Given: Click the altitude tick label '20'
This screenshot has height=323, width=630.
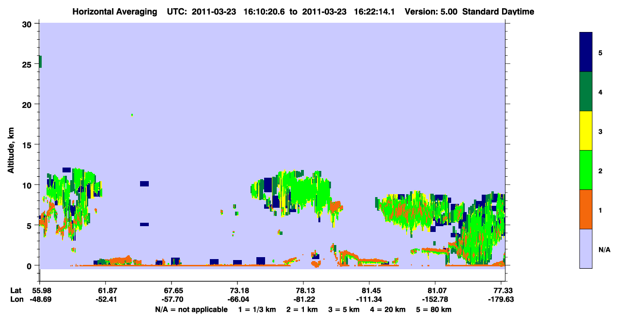Looking at the screenshot, I should pos(28,104).
